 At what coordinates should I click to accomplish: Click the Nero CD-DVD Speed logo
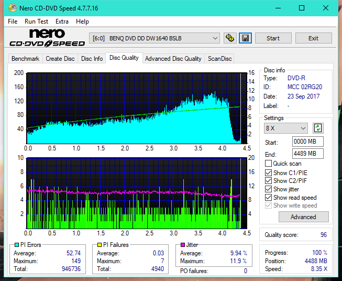(x=47, y=38)
